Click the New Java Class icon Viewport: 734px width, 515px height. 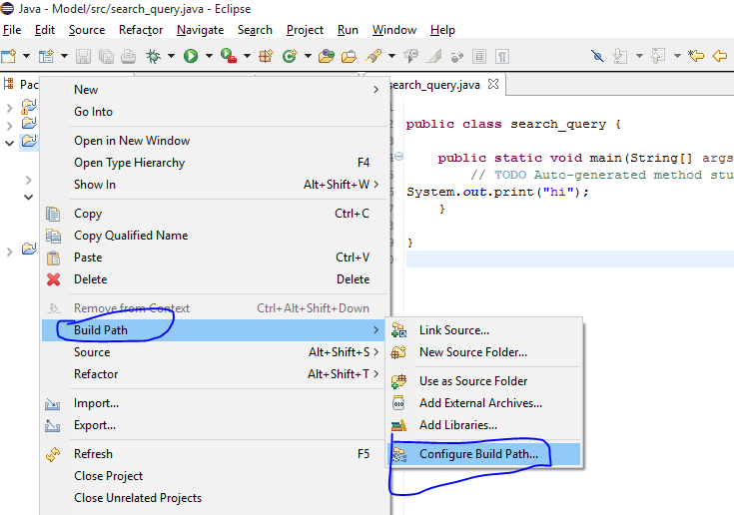pos(290,56)
